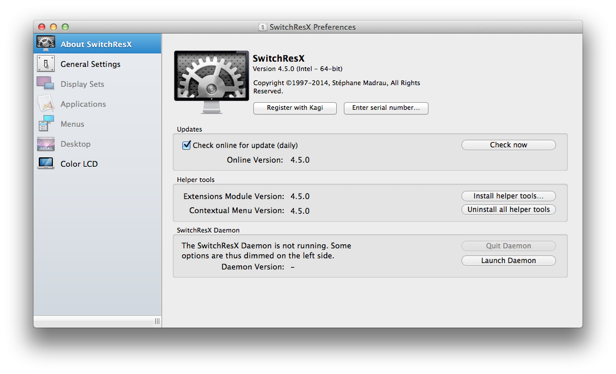Click Install helper tools button
The image size is (616, 374).
[x=508, y=196]
